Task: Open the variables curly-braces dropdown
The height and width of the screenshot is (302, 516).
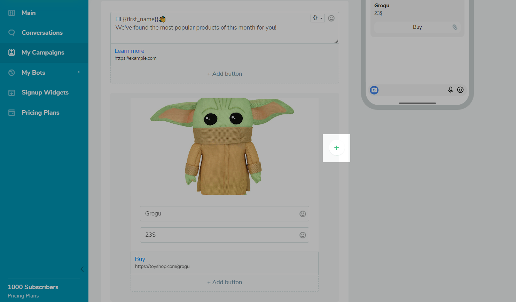Action: (x=318, y=18)
